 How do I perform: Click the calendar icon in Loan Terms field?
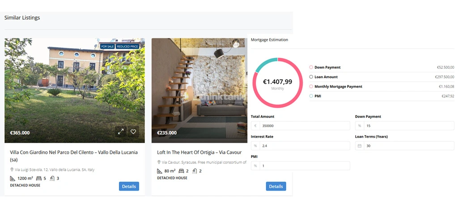[x=360, y=146]
